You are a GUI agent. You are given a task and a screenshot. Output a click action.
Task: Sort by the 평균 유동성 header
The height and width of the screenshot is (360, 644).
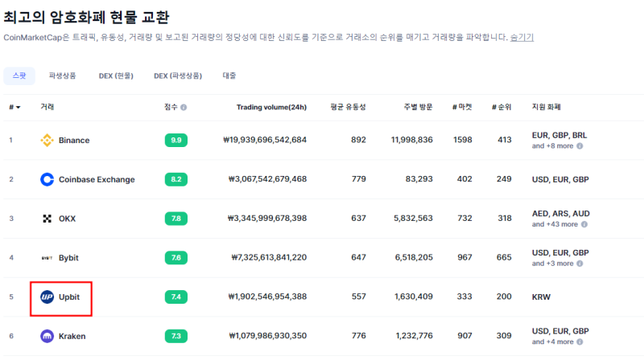pos(348,107)
